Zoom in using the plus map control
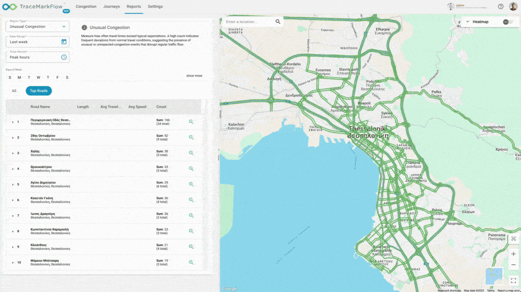This screenshot has height=292, width=521. pyautogui.click(x=513, y=254)
